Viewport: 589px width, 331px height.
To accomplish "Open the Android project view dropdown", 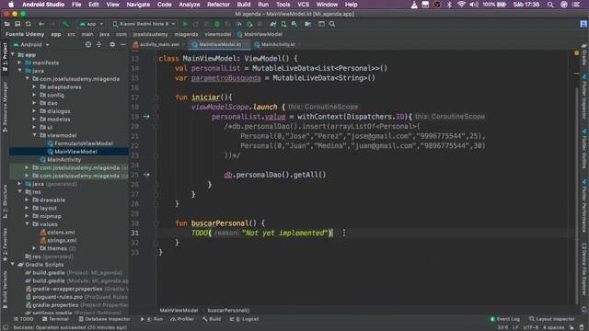I will click(x=31, y=45).
